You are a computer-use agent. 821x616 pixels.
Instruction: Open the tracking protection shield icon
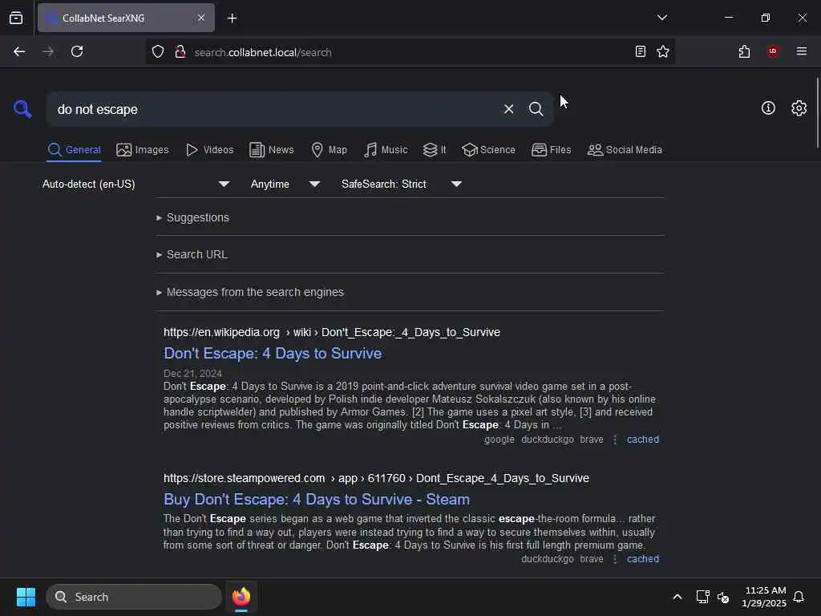(x=158, y=52)
